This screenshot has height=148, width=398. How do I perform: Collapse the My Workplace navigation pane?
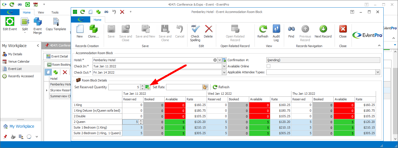coord(38,46)
